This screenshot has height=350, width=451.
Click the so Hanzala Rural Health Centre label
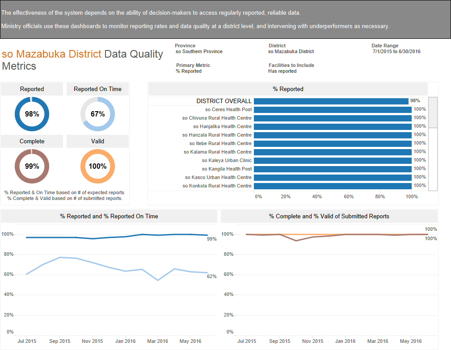tap(217, 135)
